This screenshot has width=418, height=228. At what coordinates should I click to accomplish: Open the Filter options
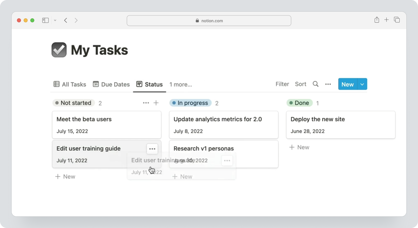pyautogui.click(x=282, y=84)
